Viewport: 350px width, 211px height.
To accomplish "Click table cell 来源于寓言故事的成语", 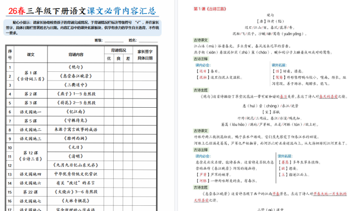I will pyautogui.click(x=76, y=130).
